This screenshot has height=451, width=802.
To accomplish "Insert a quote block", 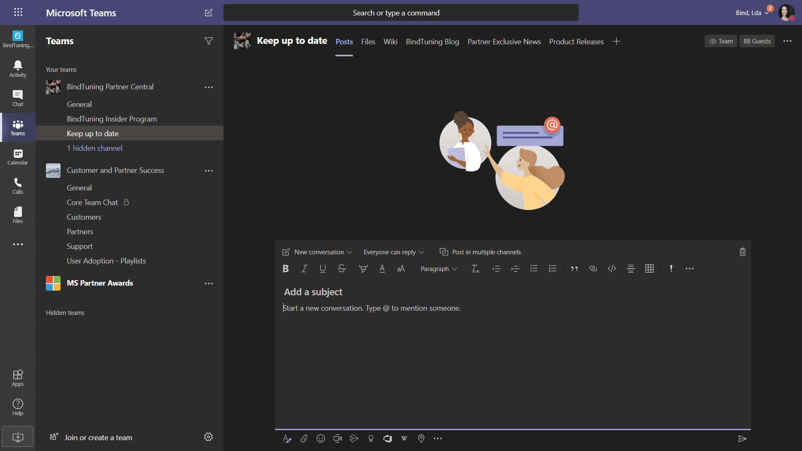I will pos(574,269).
